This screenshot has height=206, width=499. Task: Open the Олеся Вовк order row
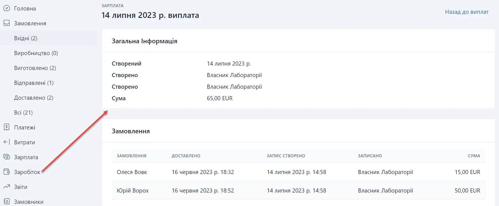click(299, 172)
